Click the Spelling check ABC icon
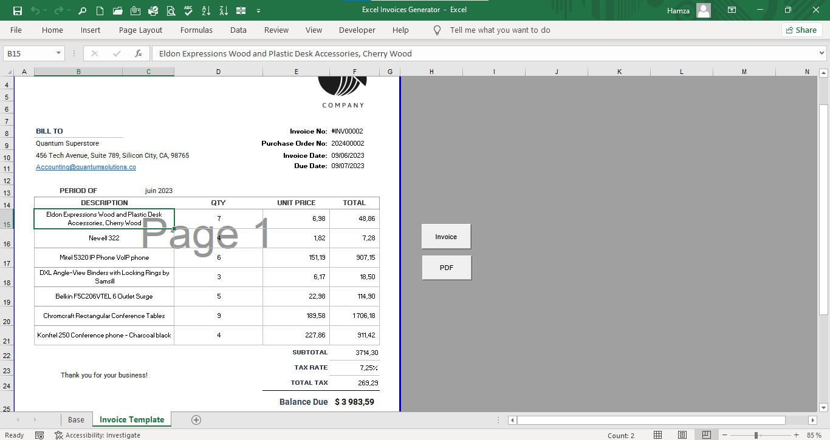 coord(188,10)
